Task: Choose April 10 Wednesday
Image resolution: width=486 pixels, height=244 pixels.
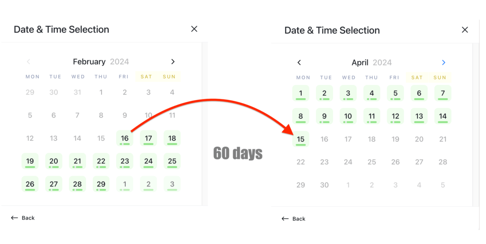Action: tap(348, 116)
